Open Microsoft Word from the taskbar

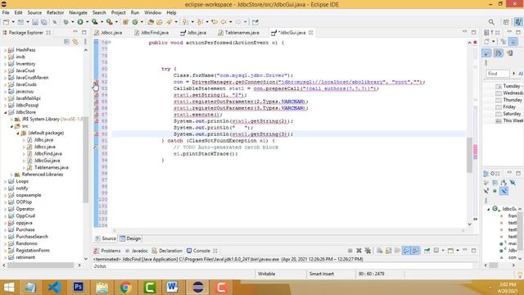(x=172, y=287)
